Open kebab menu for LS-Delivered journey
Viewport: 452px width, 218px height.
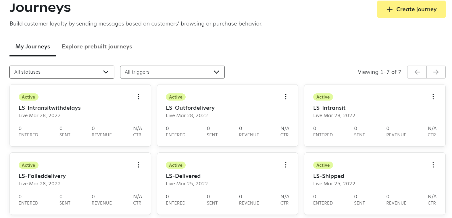click(x=286, y=165)
